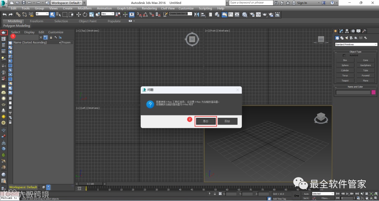Click the keyword search field

tap(251, 3)
